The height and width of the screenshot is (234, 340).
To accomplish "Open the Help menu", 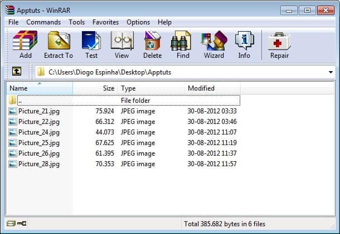I will 164,22.
